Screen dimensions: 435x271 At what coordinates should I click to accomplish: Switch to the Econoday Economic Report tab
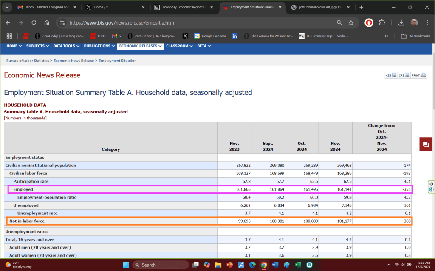coord(184,7)
